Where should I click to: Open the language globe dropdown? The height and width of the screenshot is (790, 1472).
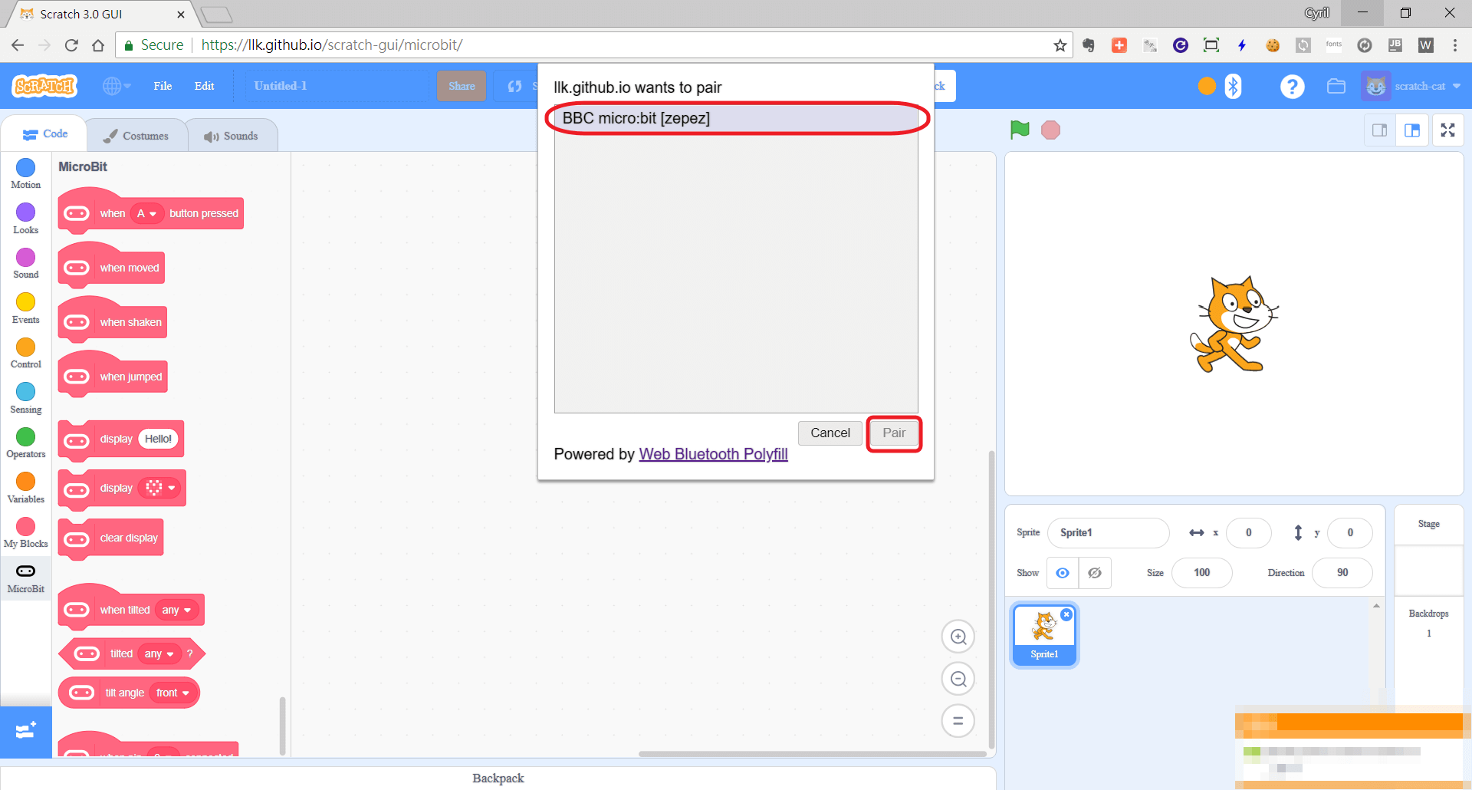[117, 86]
